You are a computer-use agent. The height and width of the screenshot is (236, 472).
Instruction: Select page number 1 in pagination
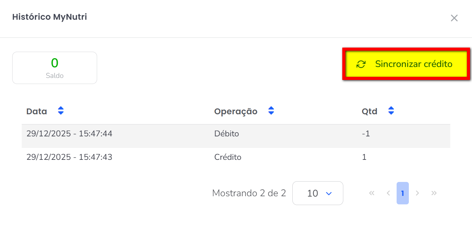(403, 193)
